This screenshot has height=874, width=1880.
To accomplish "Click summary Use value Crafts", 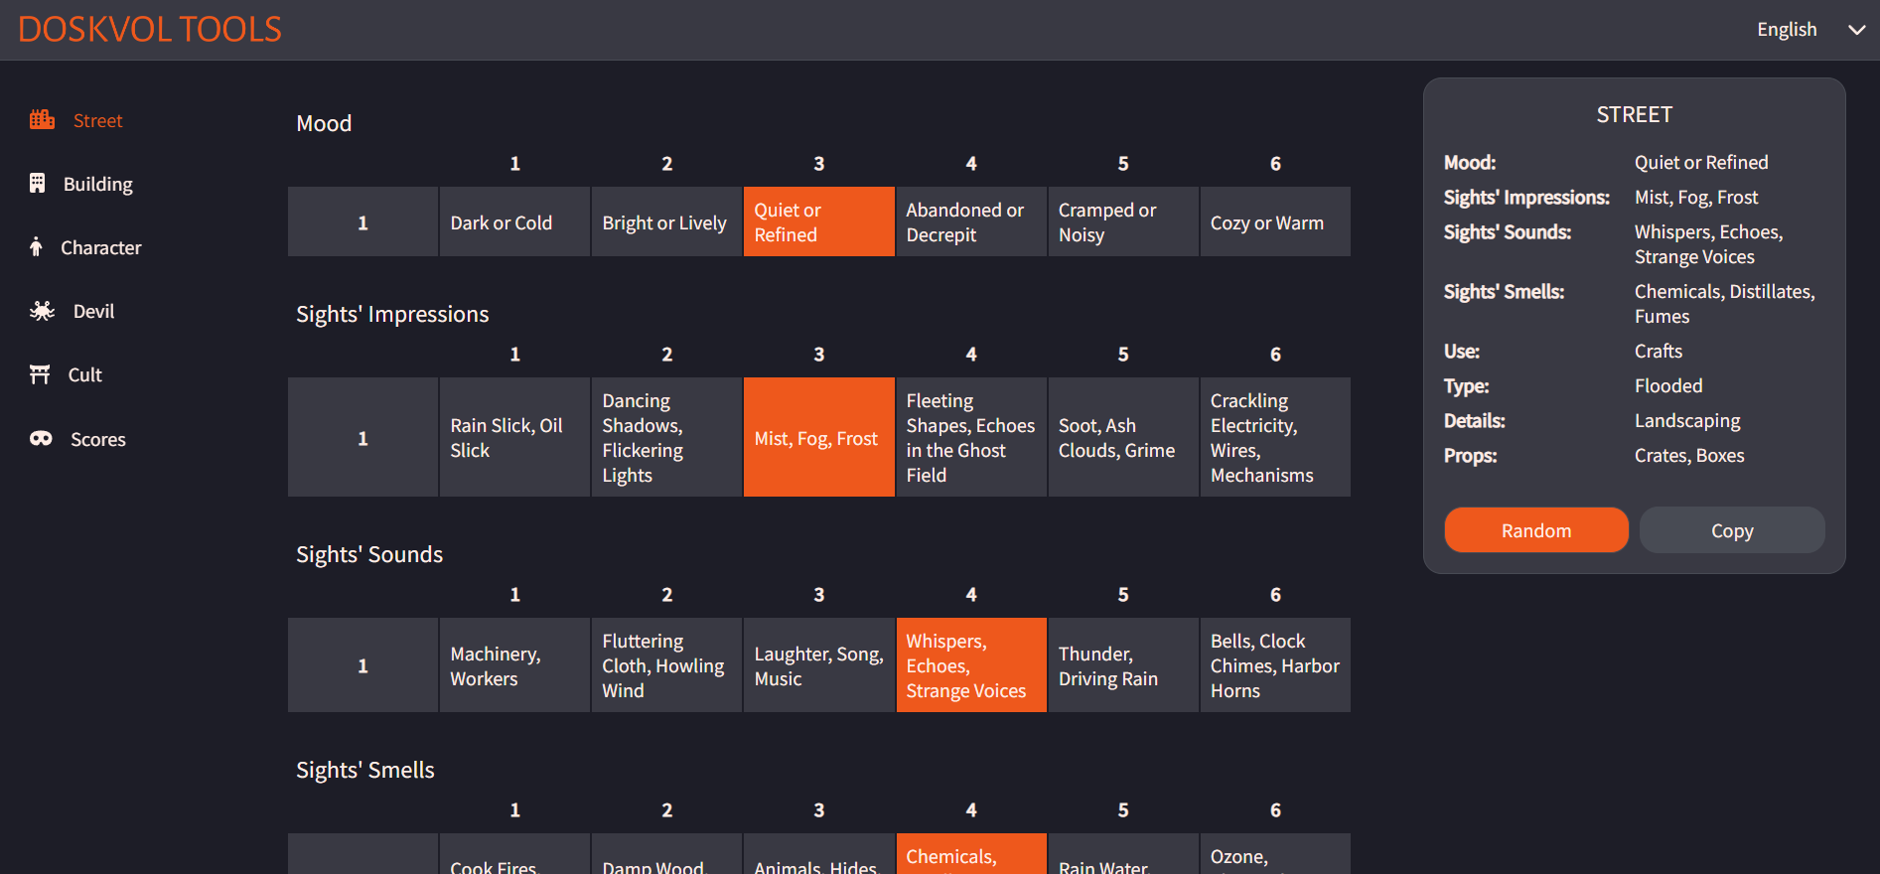I will pyautogui.click(x=1659, y=351).
